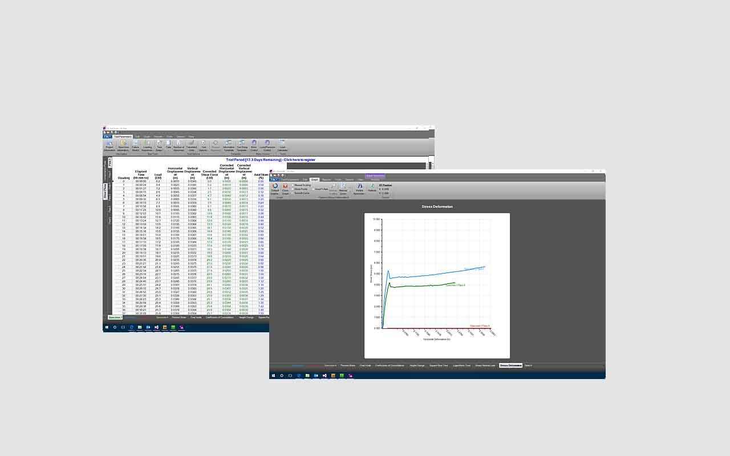The width and height of the screenshot is (730, 456).
Task: Click the Close Graph icon
Action: (x=285, y=189)
